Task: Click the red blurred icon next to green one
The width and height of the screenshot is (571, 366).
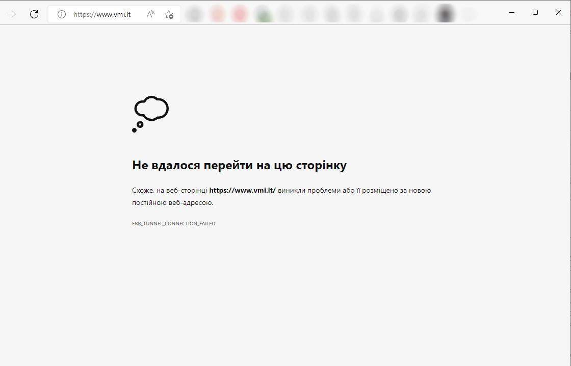Action: 240,15
